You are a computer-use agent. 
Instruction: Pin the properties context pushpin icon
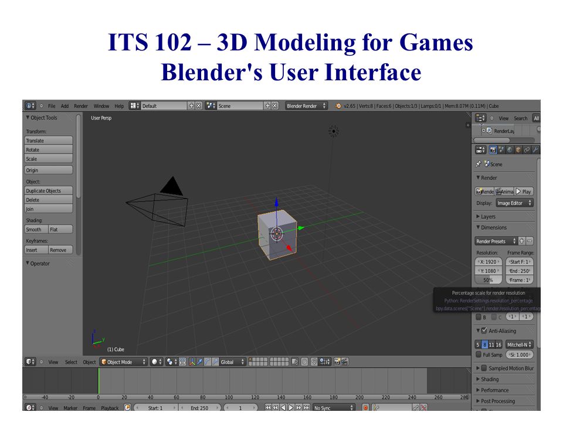pos(479,164)
